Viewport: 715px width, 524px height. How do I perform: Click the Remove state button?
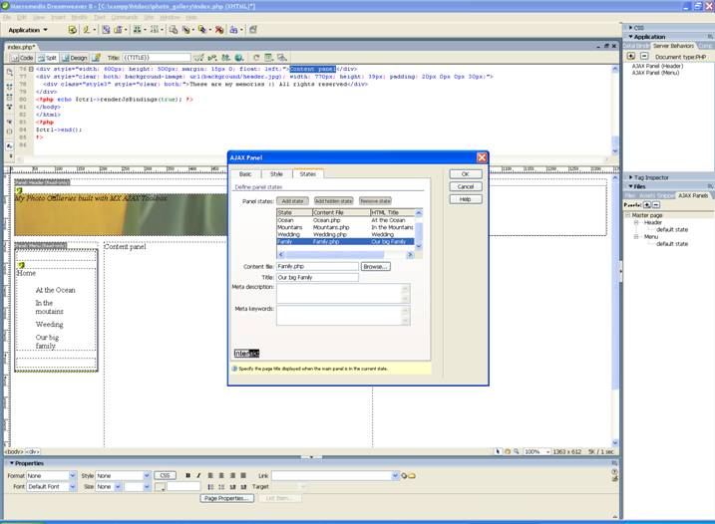point(375,201)
